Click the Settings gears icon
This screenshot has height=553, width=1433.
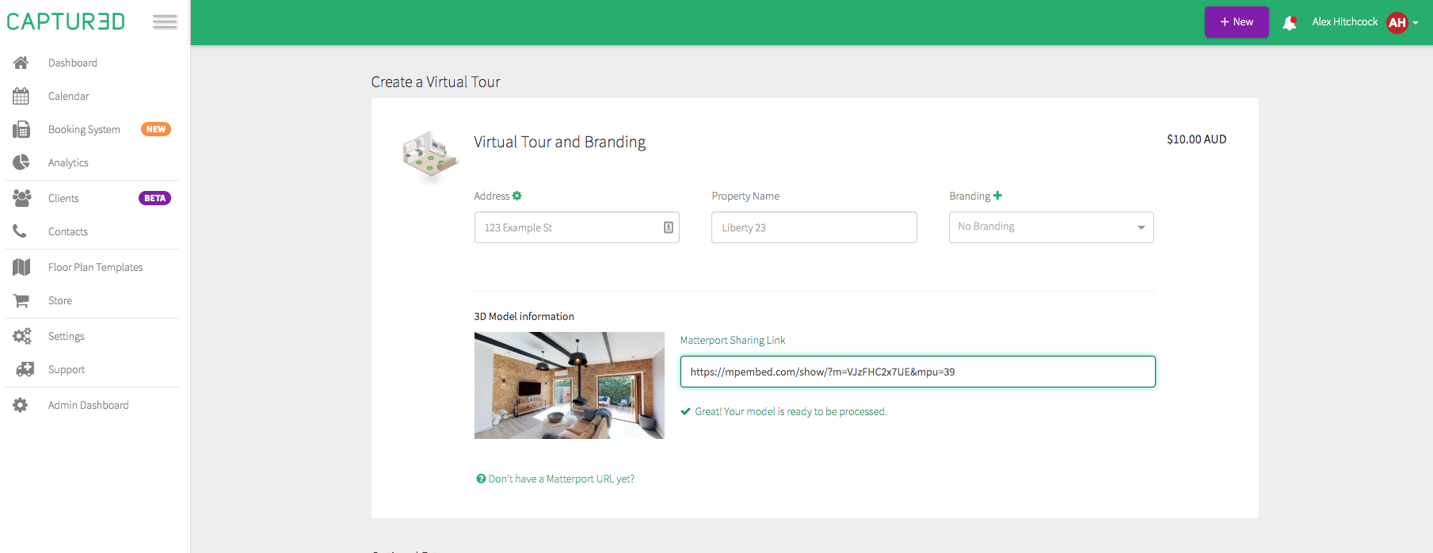click(21, 336)
